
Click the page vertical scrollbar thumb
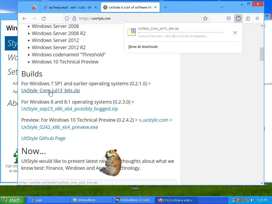click(262, 54)
